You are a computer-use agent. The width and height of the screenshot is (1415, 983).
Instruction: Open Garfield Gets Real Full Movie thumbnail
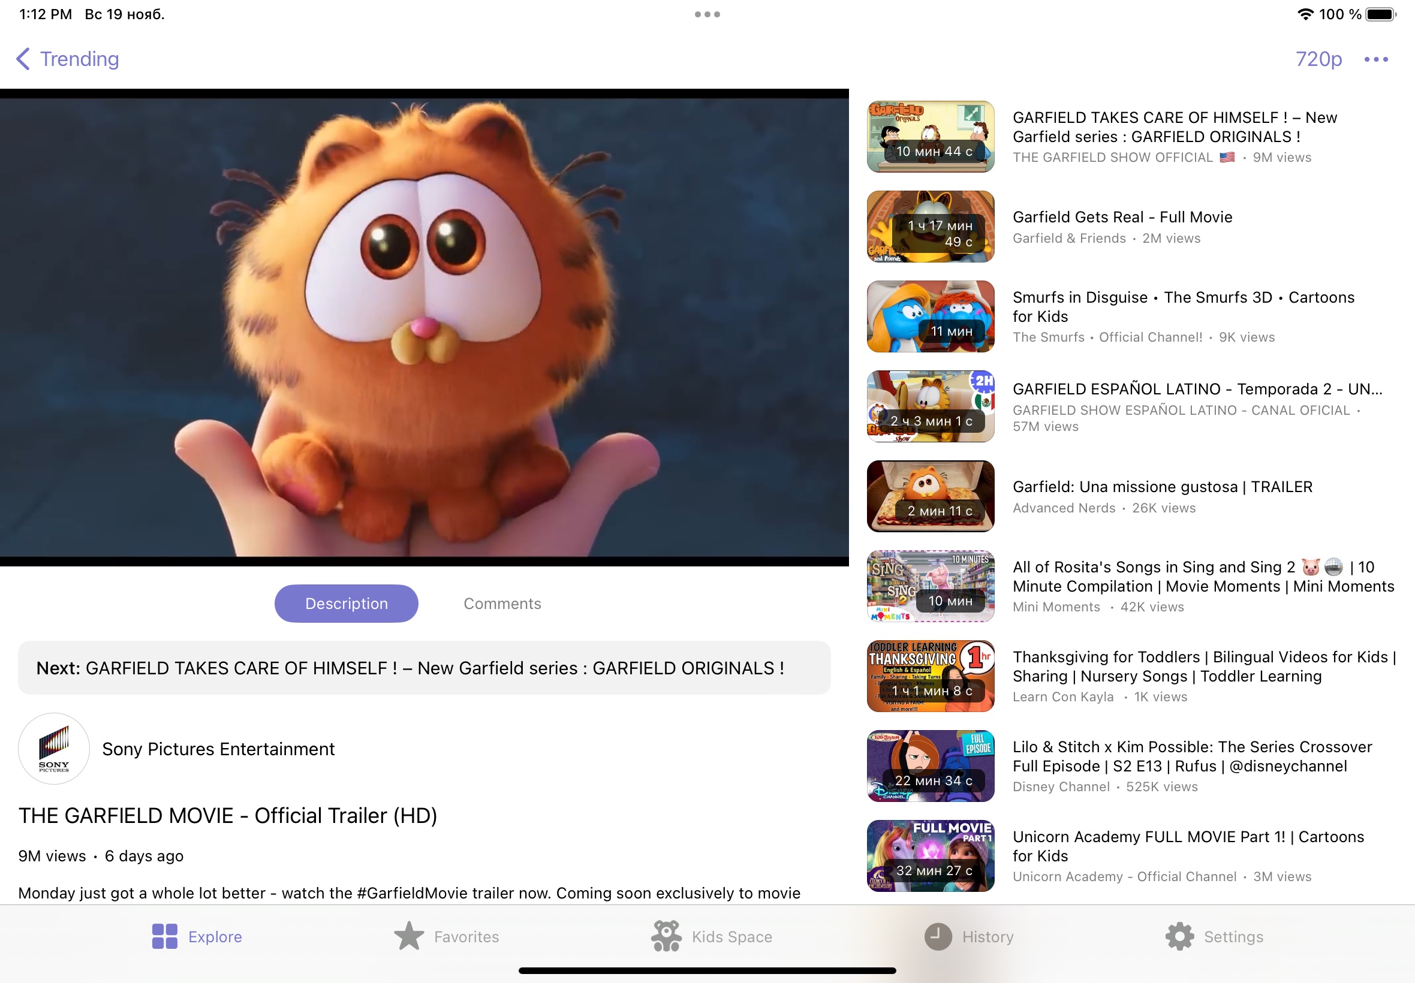point(930,227)
